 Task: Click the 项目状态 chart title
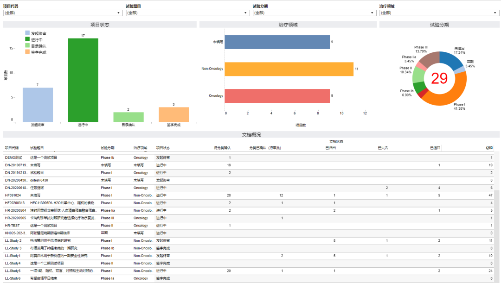(x=100, y=25)
